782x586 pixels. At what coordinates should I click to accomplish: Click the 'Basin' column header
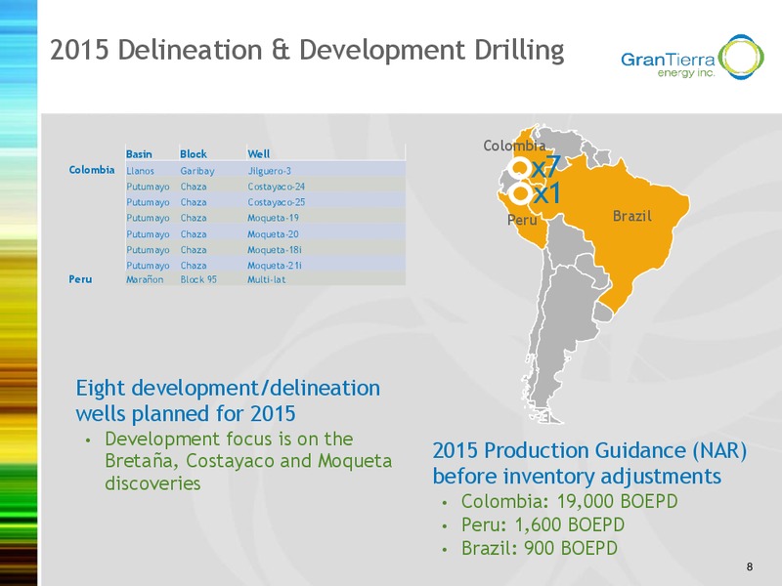[139, 154]
